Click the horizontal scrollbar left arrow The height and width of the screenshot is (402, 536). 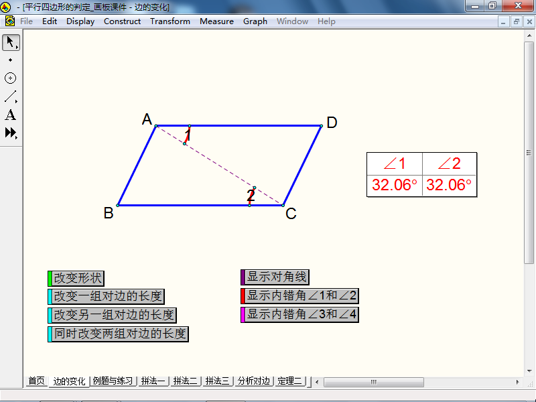[317, 382]
